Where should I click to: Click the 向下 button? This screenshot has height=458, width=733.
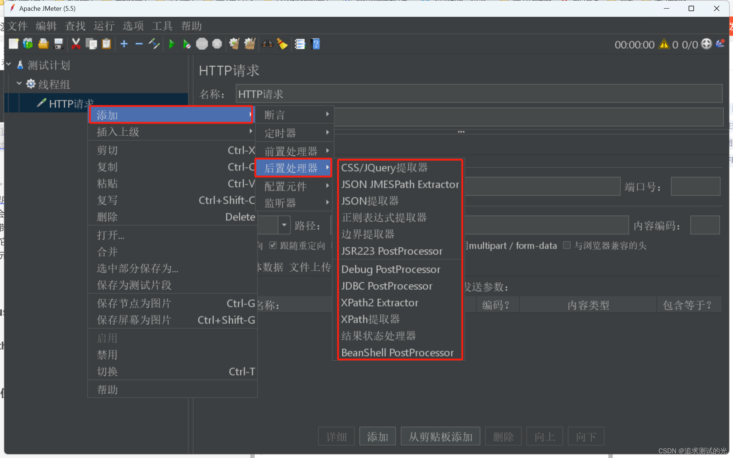(x=586, y=437)
